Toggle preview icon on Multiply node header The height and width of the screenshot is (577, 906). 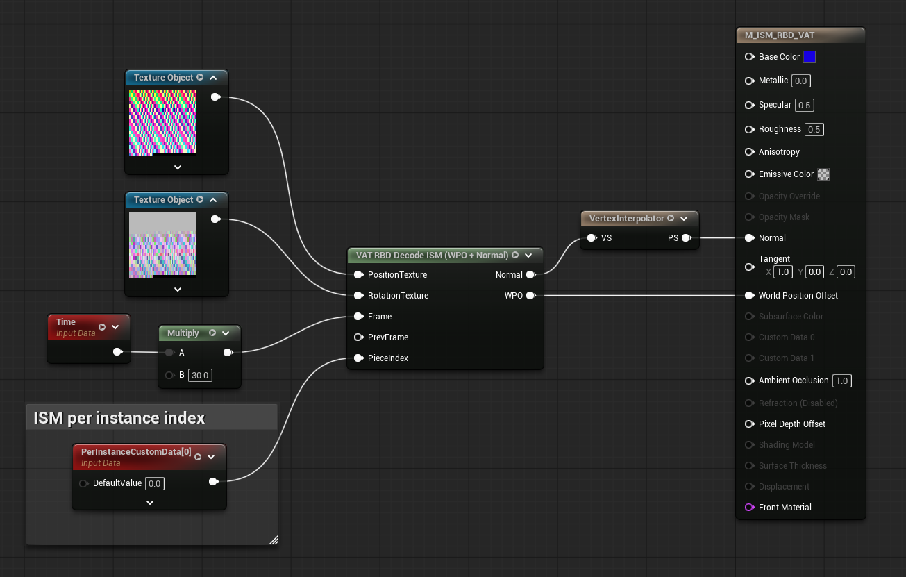tap(212, 333)
